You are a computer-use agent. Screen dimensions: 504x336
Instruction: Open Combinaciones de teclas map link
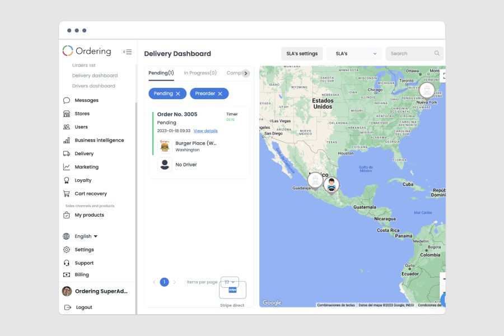335,305
